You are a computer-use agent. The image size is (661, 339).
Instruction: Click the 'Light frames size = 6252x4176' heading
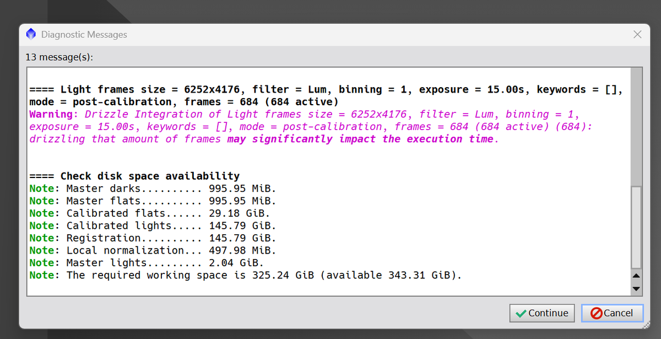pos(326,95)
